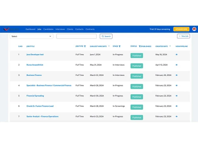Viewport: 198px width, 148px height.
Task: Click the Status column header
Action: pyautogui.click(x=133, y=46)
